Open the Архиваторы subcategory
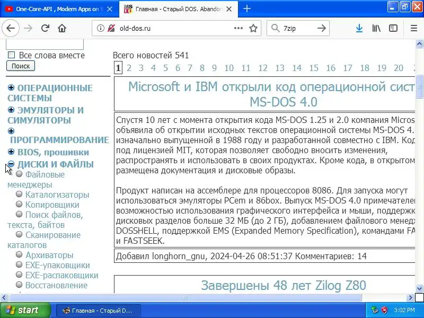424x318 pixels. (x=49, y=255)
